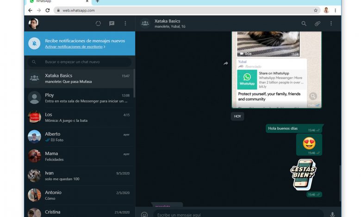The image size is (361, 217).
Task: Go back in the browser
Action: pyautogui.click(x=30, y=10)
